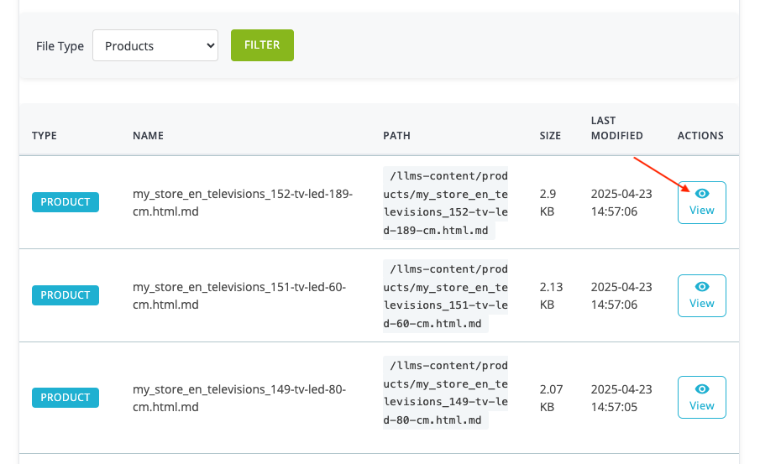
Task: Sort by the SIZE column header
Action: tap(550, 136)
